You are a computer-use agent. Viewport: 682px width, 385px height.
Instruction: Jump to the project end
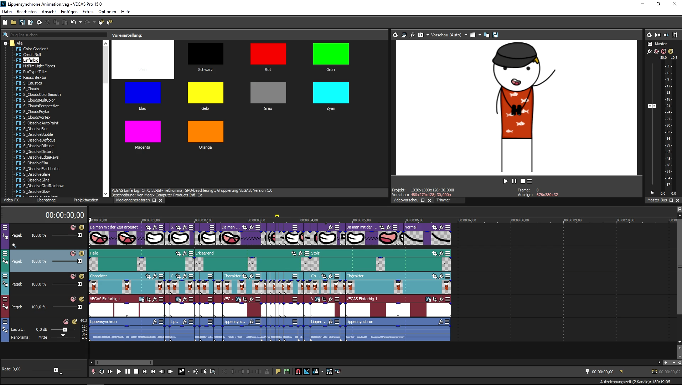153,371
